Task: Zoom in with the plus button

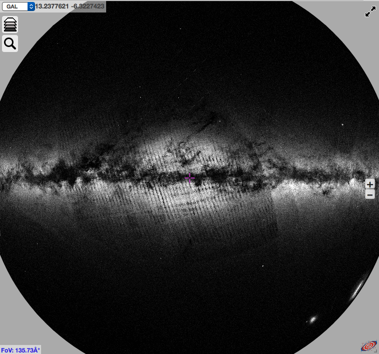Action: pyautogui.click(x=370, y=184)
